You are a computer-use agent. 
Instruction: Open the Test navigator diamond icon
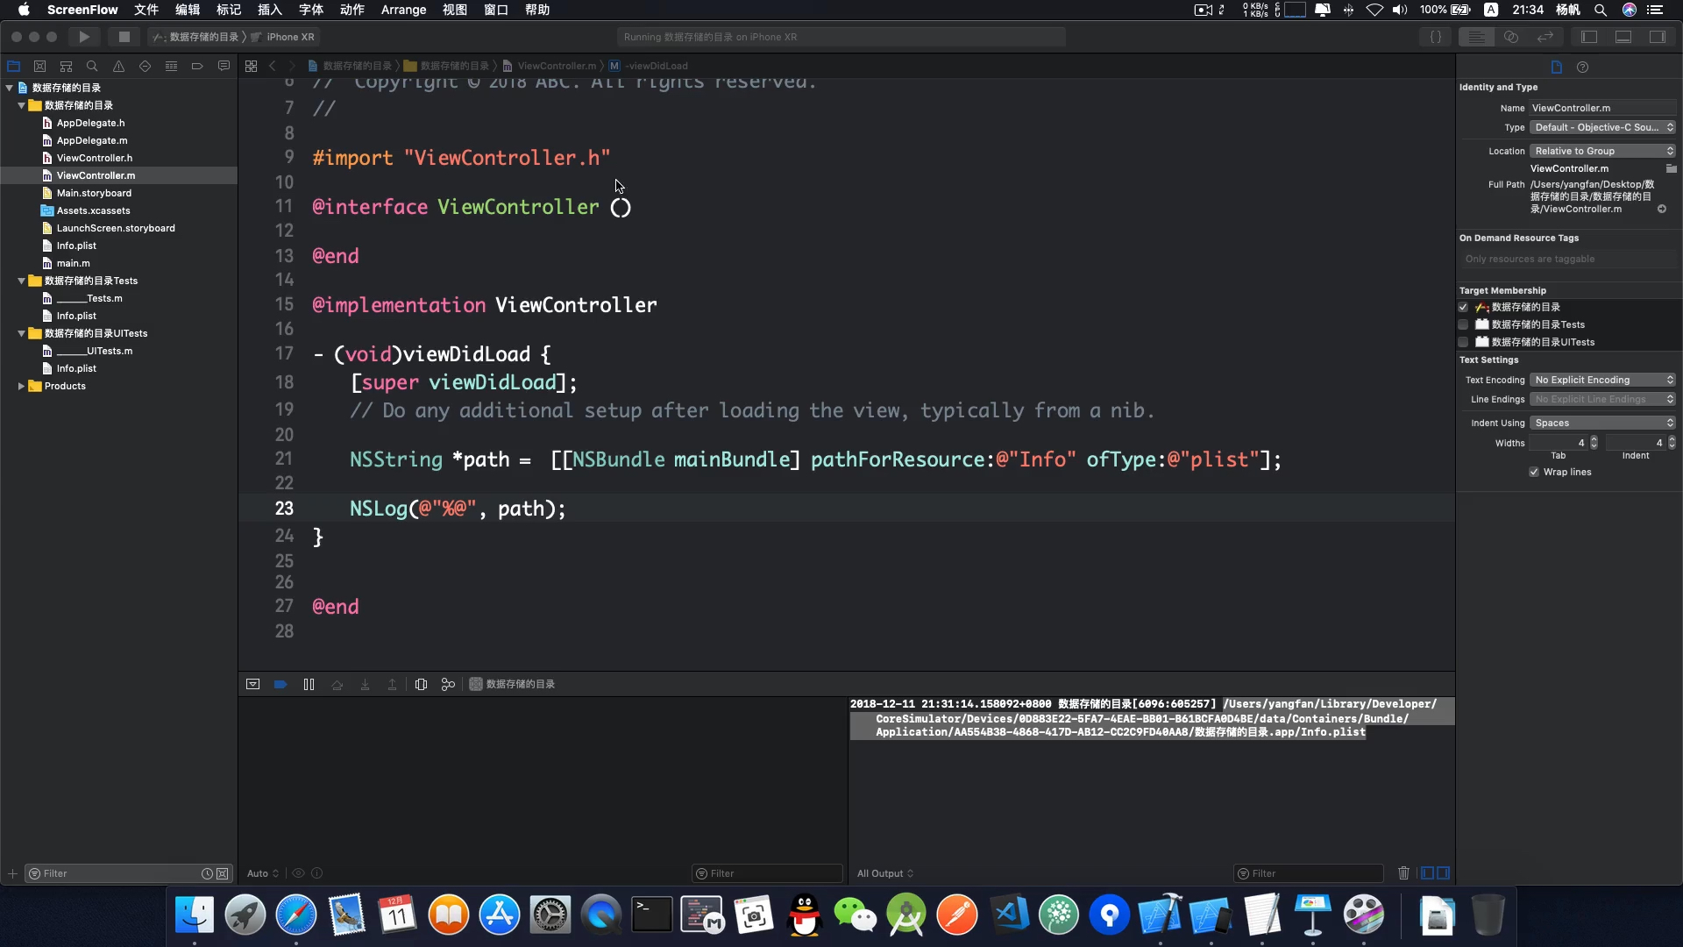[145, 66]
